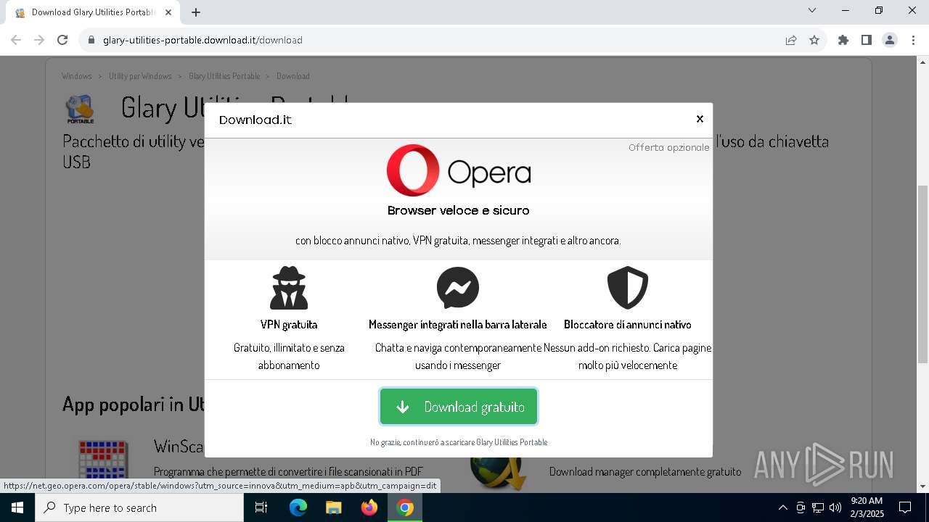Open Windows Start menu
Image resolution: width=929 pixels, height=522 pixels.
pos(17,507)
